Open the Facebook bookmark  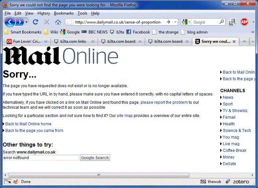138,32
